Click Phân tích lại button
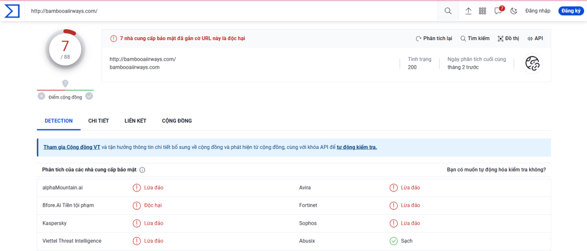587x251 pixels. pyautogui.click(x=434, y=38)
